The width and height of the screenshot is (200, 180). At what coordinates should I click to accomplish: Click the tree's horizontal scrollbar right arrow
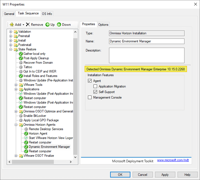(x=70, y=162)
